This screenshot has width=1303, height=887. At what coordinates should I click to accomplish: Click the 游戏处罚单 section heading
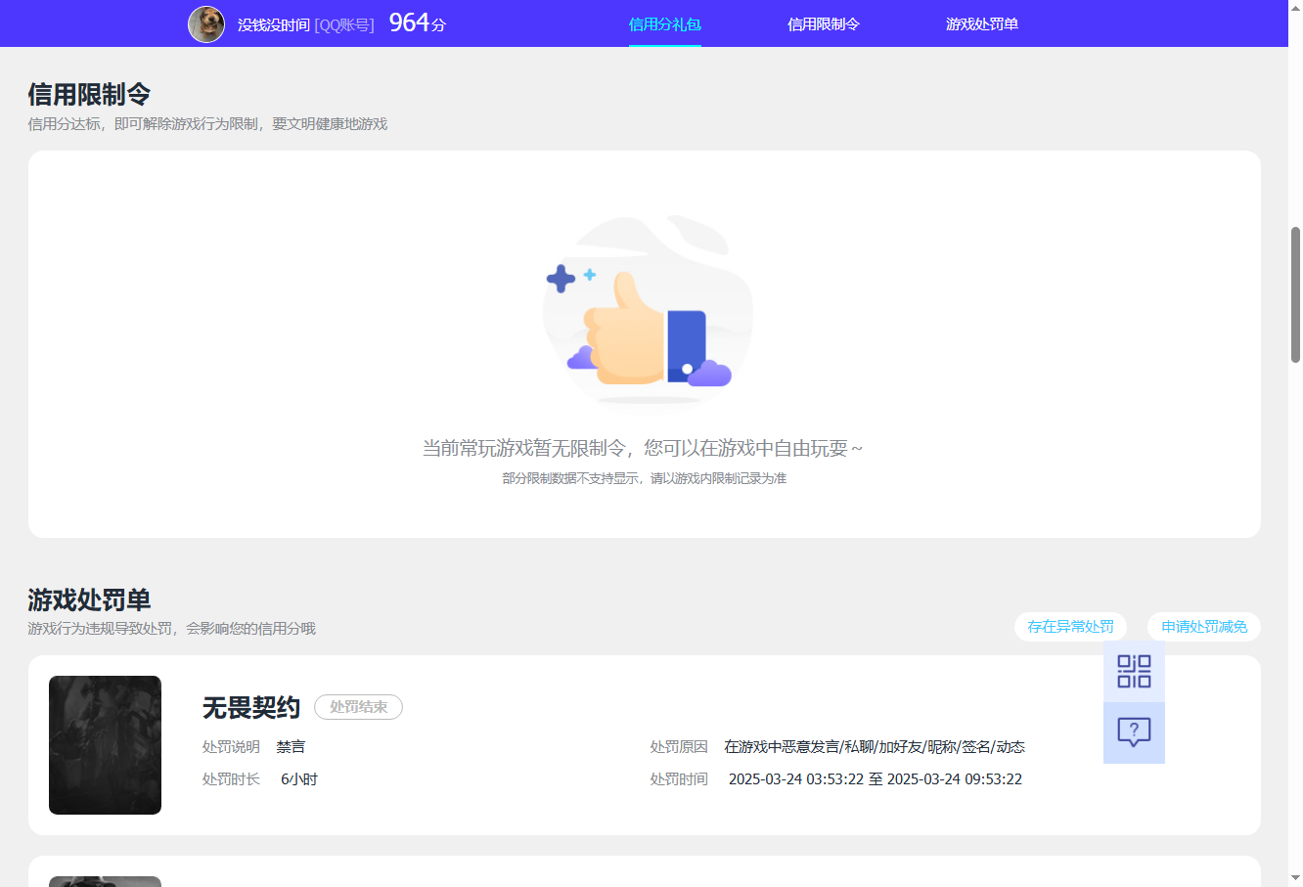pos(89,599)
